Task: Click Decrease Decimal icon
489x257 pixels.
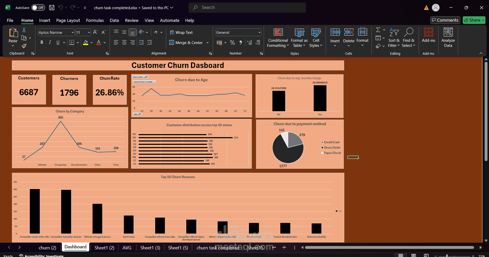Action: click(x=258, y=42)
